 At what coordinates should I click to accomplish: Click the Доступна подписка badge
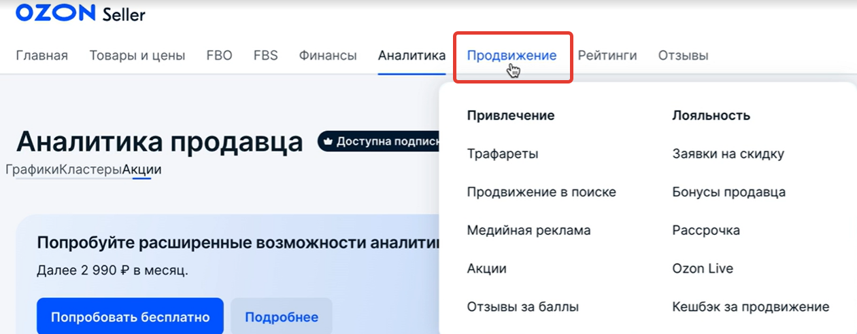(380, 142)
